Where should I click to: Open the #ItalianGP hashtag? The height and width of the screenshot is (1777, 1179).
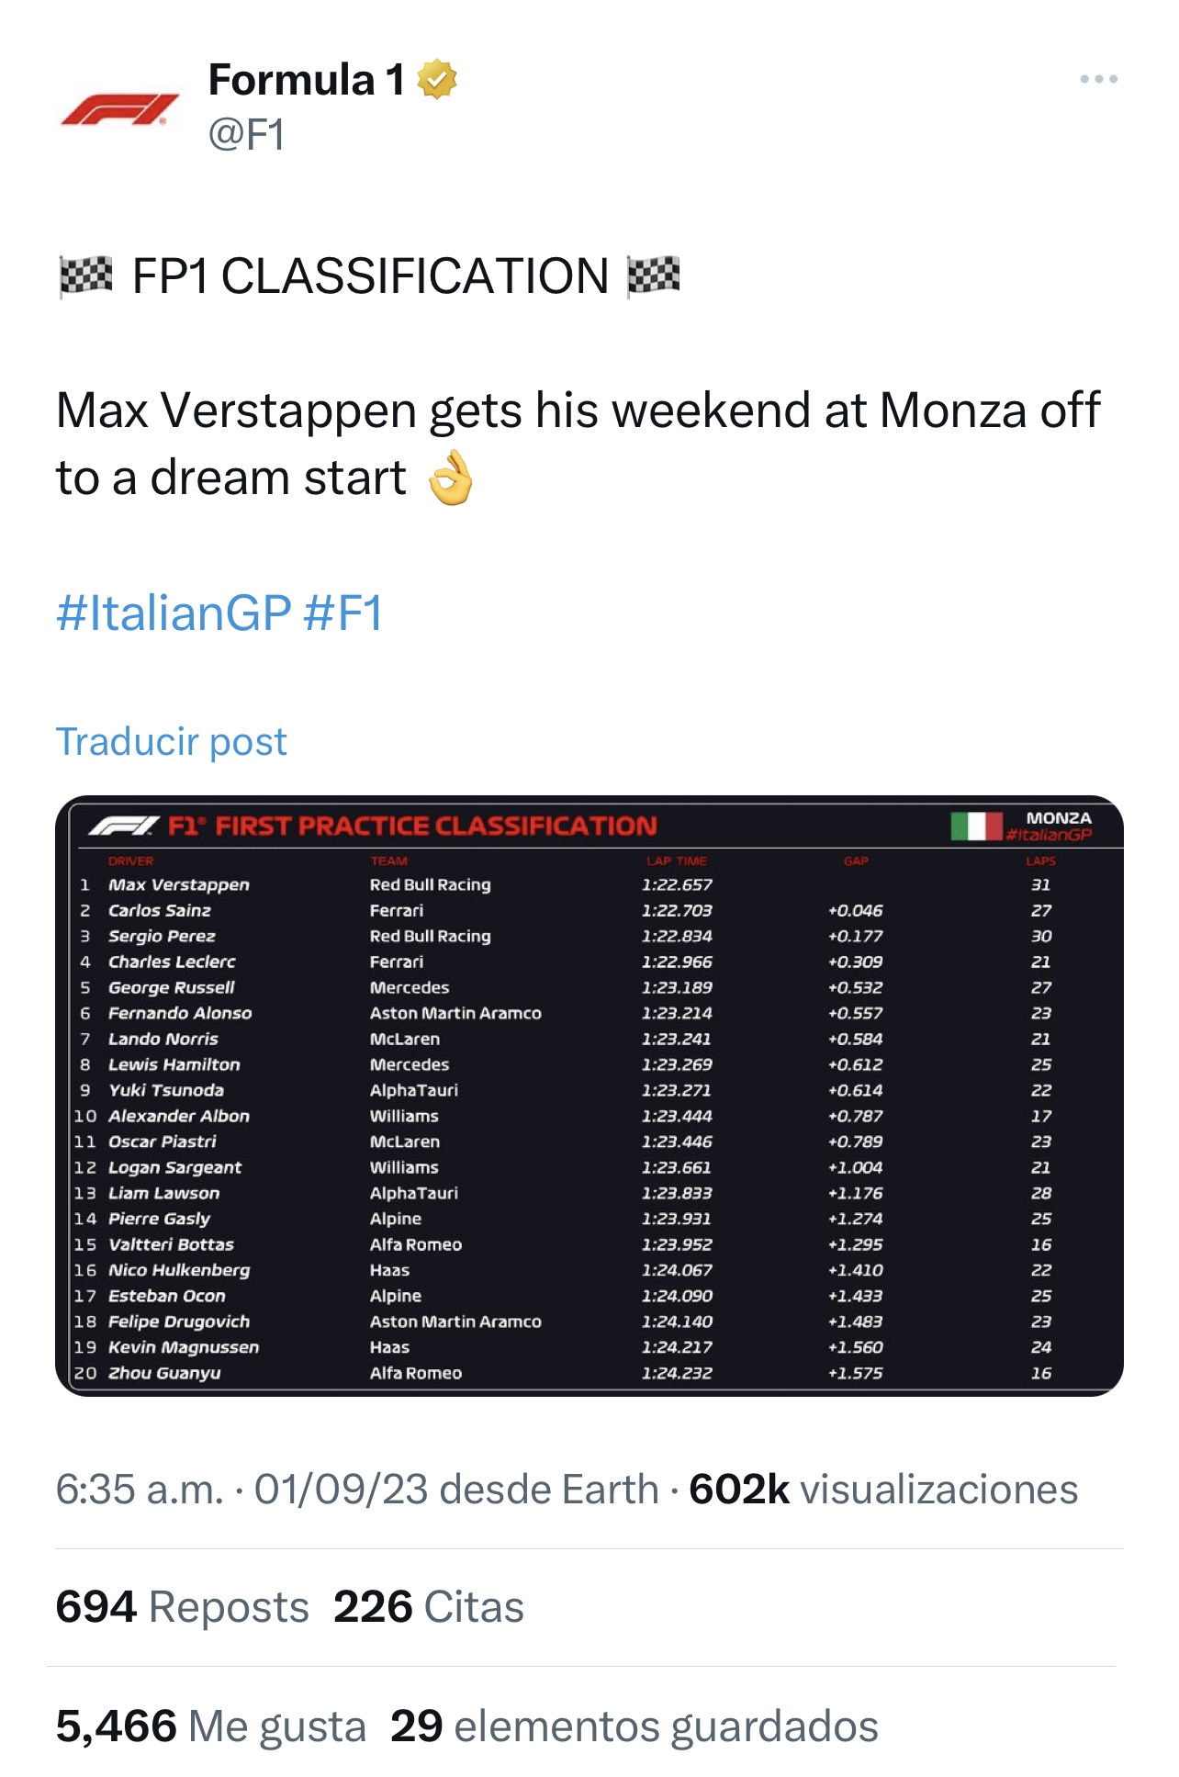point(174,613)
